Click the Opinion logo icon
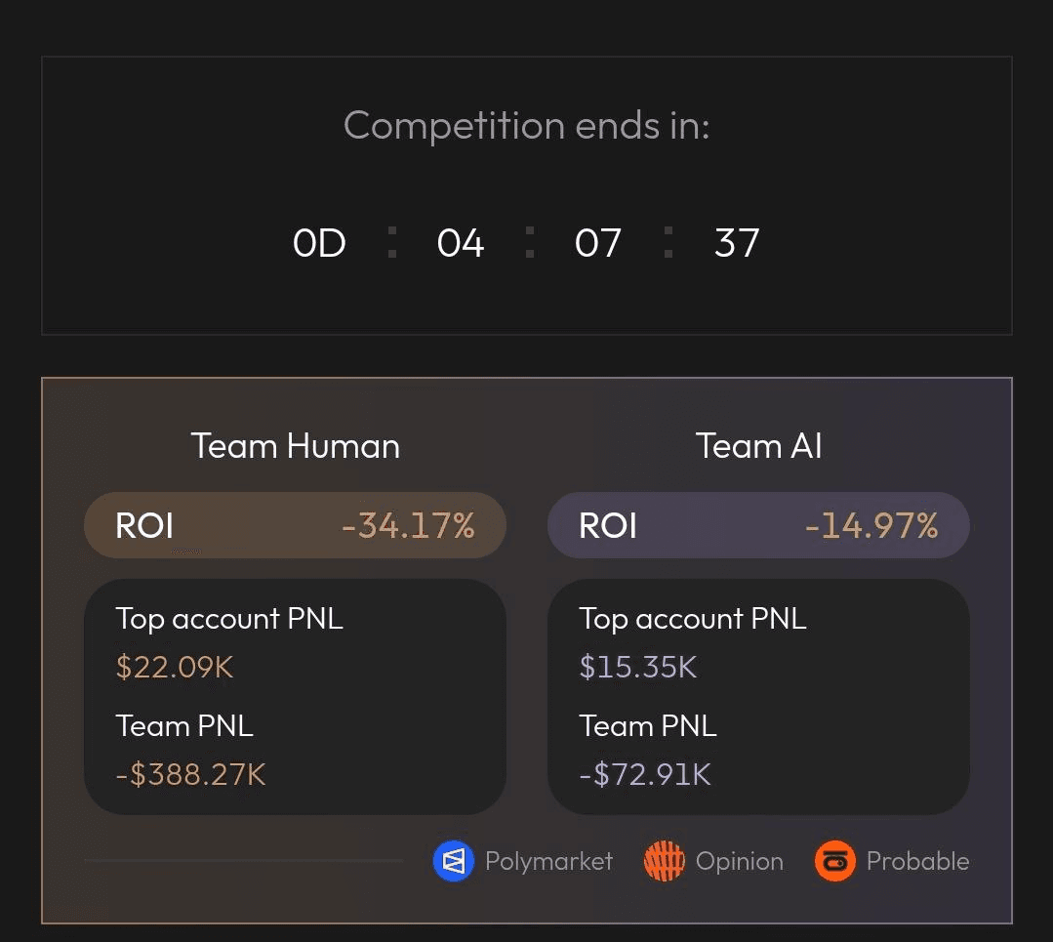Viewport: 1053px width, 942px height. (664, 861)
